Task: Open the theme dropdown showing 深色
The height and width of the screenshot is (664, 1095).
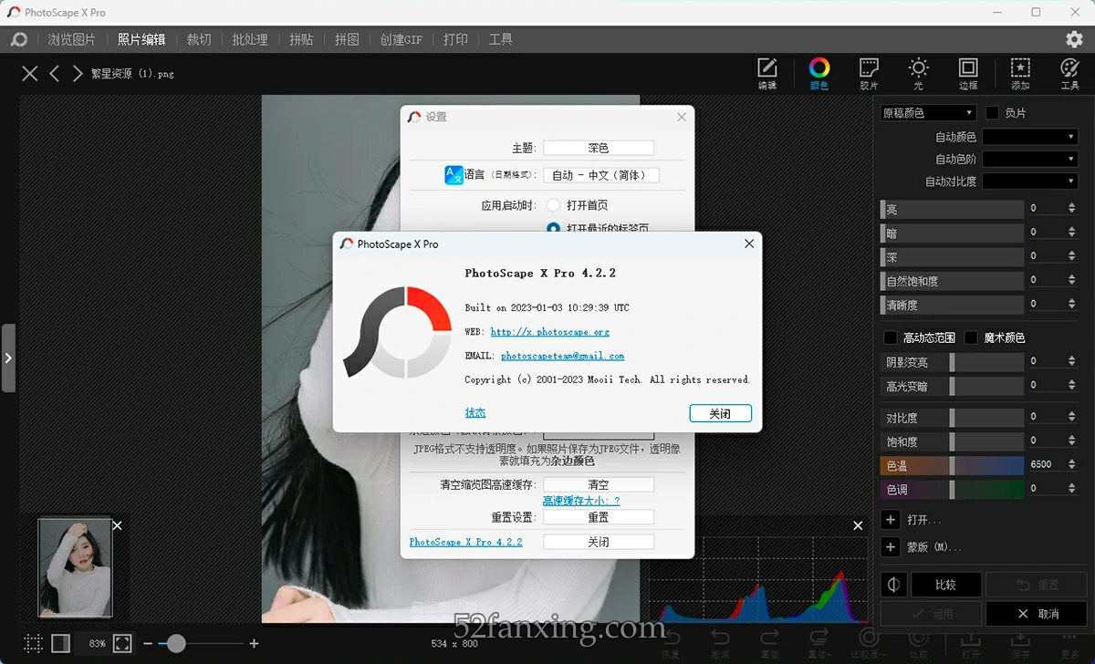Action: pos(599,148)
